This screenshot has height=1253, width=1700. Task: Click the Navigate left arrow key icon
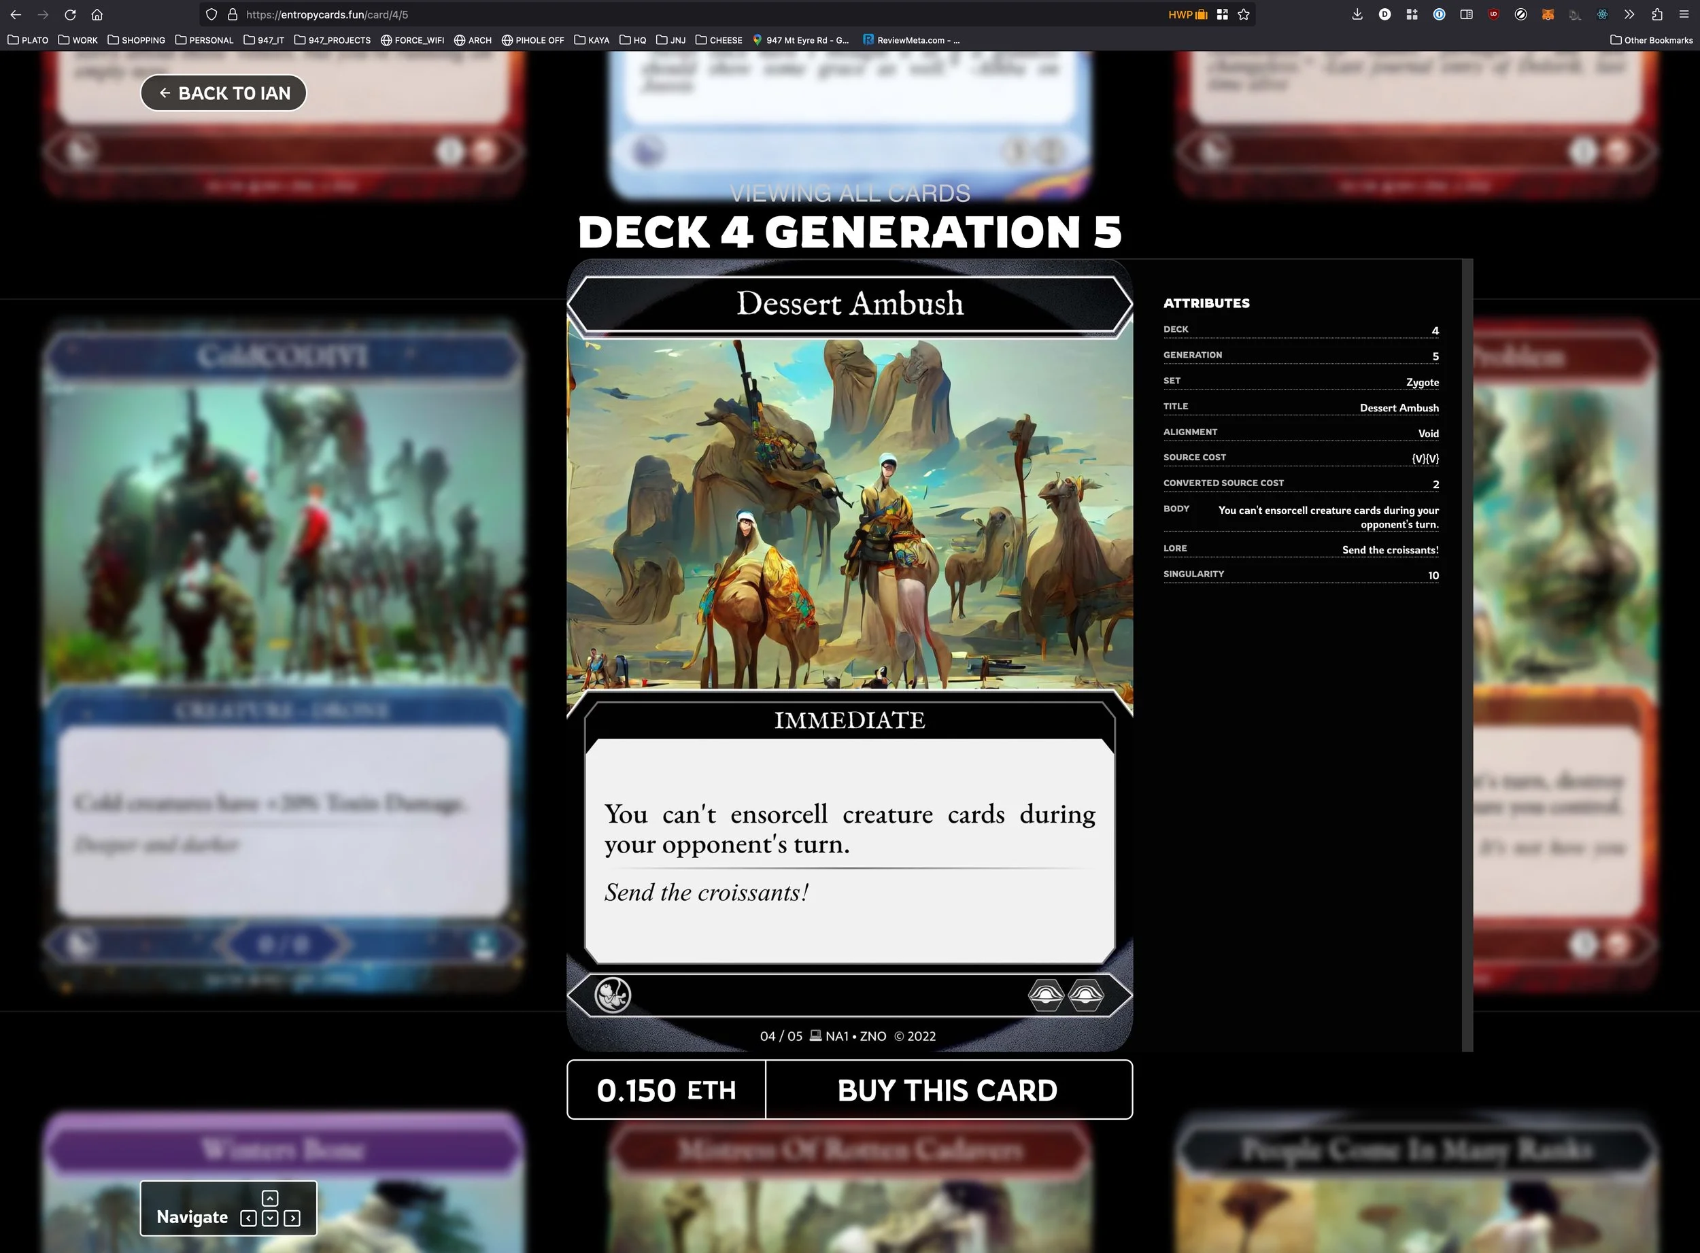pyautogui.click(x=248, y=1218)
